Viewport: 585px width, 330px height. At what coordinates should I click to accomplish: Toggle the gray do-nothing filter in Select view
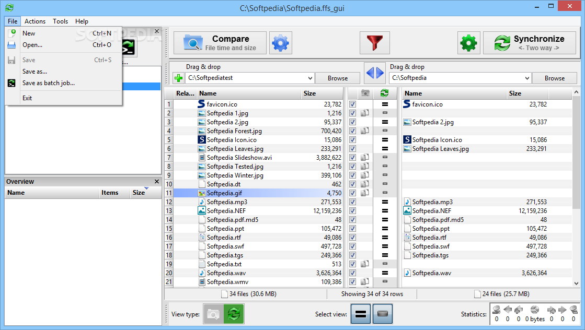click(x=382, y=314)
